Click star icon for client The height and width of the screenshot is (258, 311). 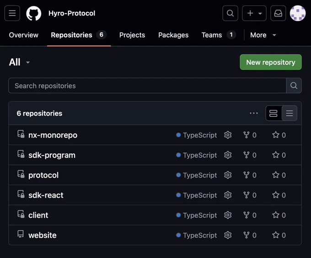276,215
